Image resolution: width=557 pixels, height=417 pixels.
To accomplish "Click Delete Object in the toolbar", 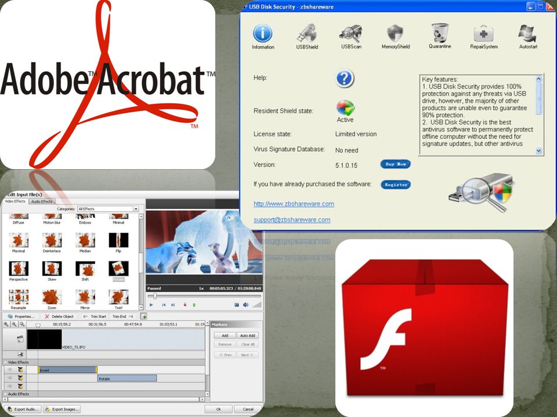I will (x=59, y=316).
